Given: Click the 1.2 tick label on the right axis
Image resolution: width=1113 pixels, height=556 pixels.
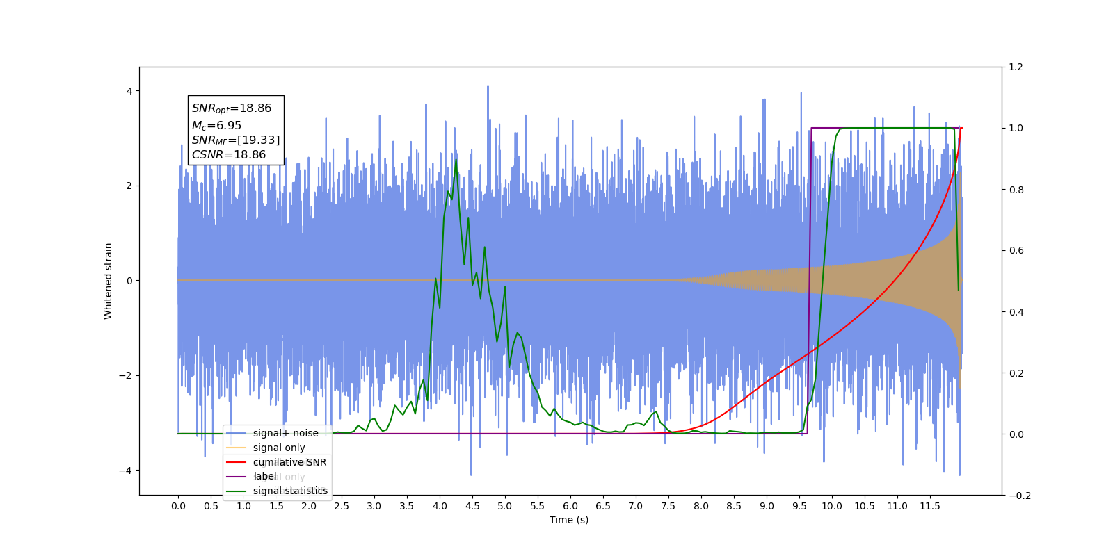Looking at the screenshot, I should click(x=1016, y=67).
